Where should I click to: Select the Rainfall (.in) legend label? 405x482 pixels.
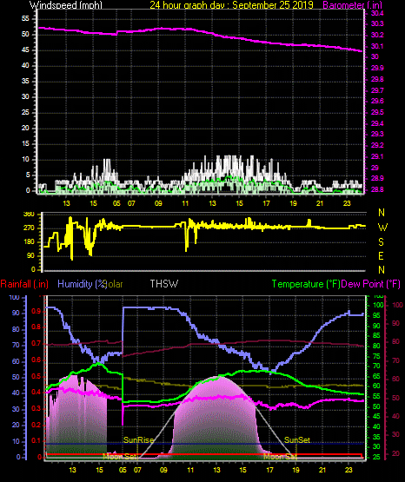pos(24,284)
